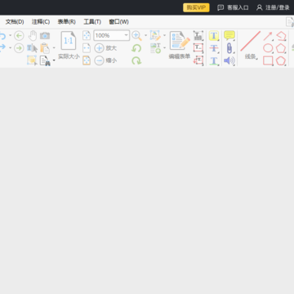Click the fit visible orange page icon
294x294 pixels.
87,60
